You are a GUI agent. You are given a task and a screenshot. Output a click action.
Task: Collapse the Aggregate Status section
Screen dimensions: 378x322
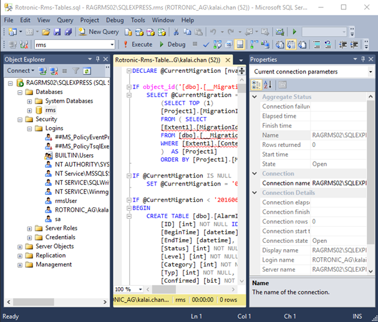point(254,97)
